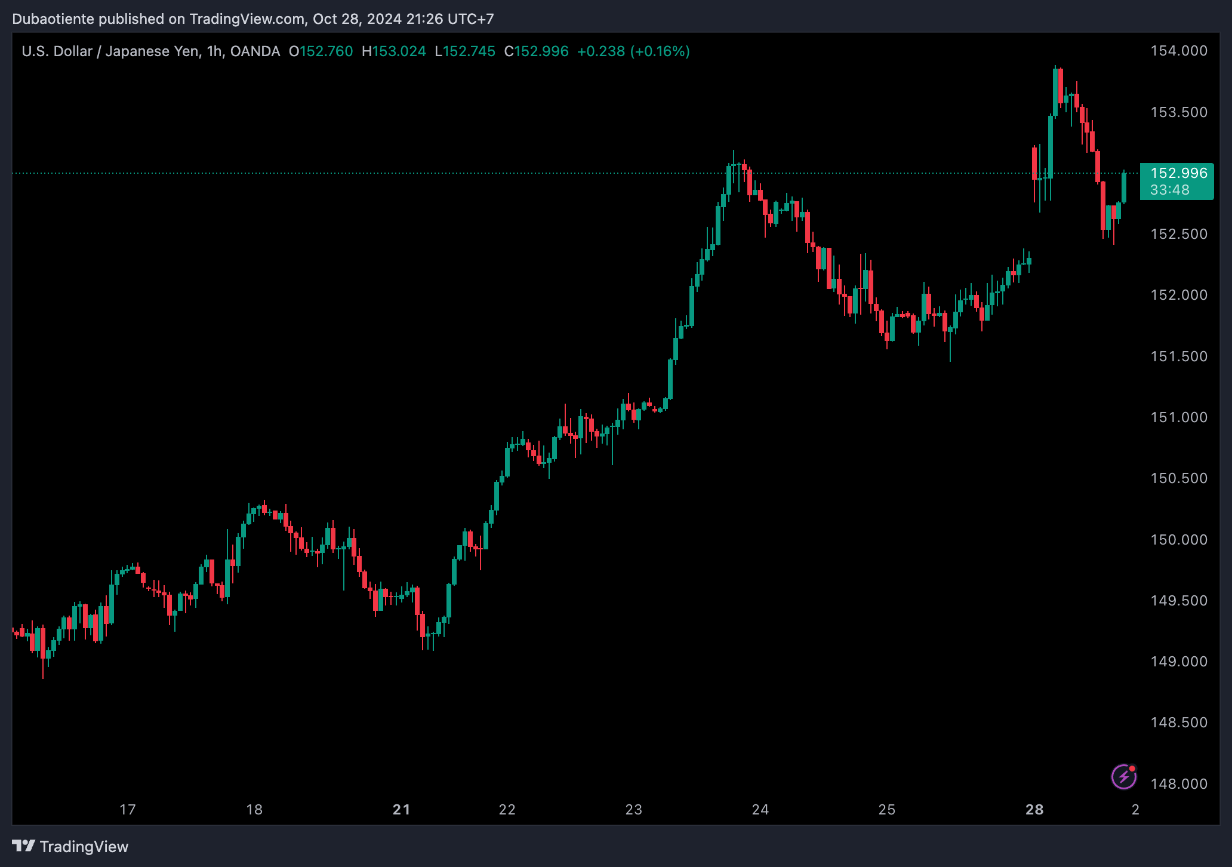Click the 149.500 price axis label
Screen dimensions: 1232x867
(1179, 601)
